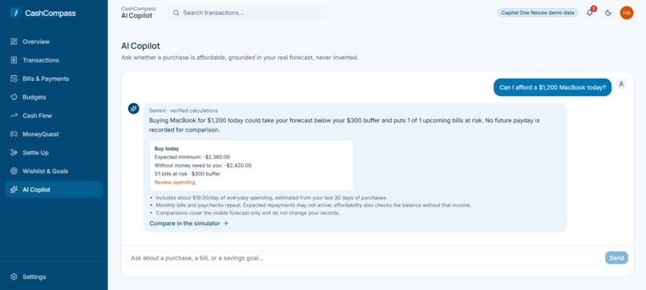The image size is (646, 290).
Task: Open notifications bell with badge
Action: point(590,12)
